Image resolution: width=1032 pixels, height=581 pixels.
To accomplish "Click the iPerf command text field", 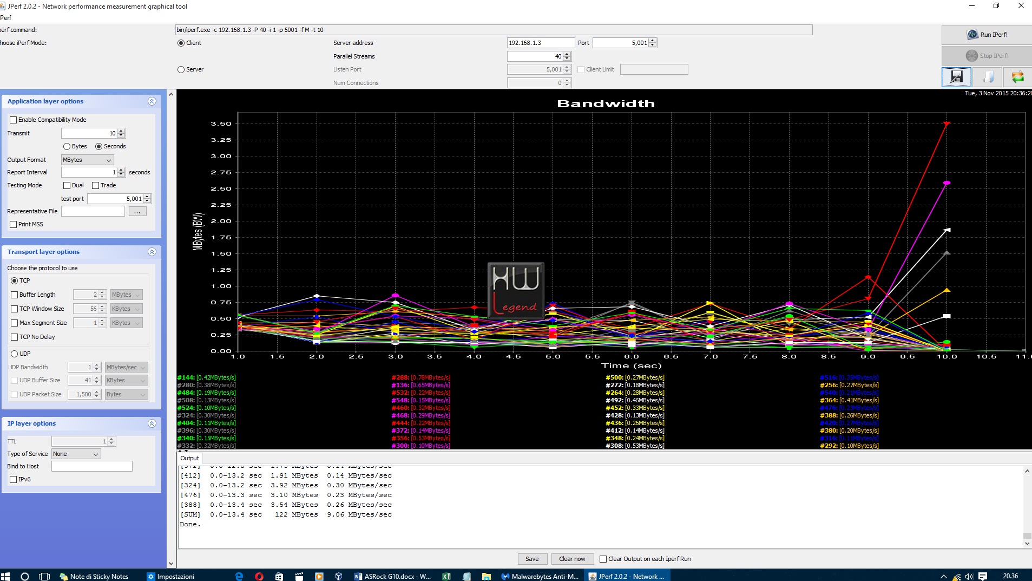I will (494, 30).
